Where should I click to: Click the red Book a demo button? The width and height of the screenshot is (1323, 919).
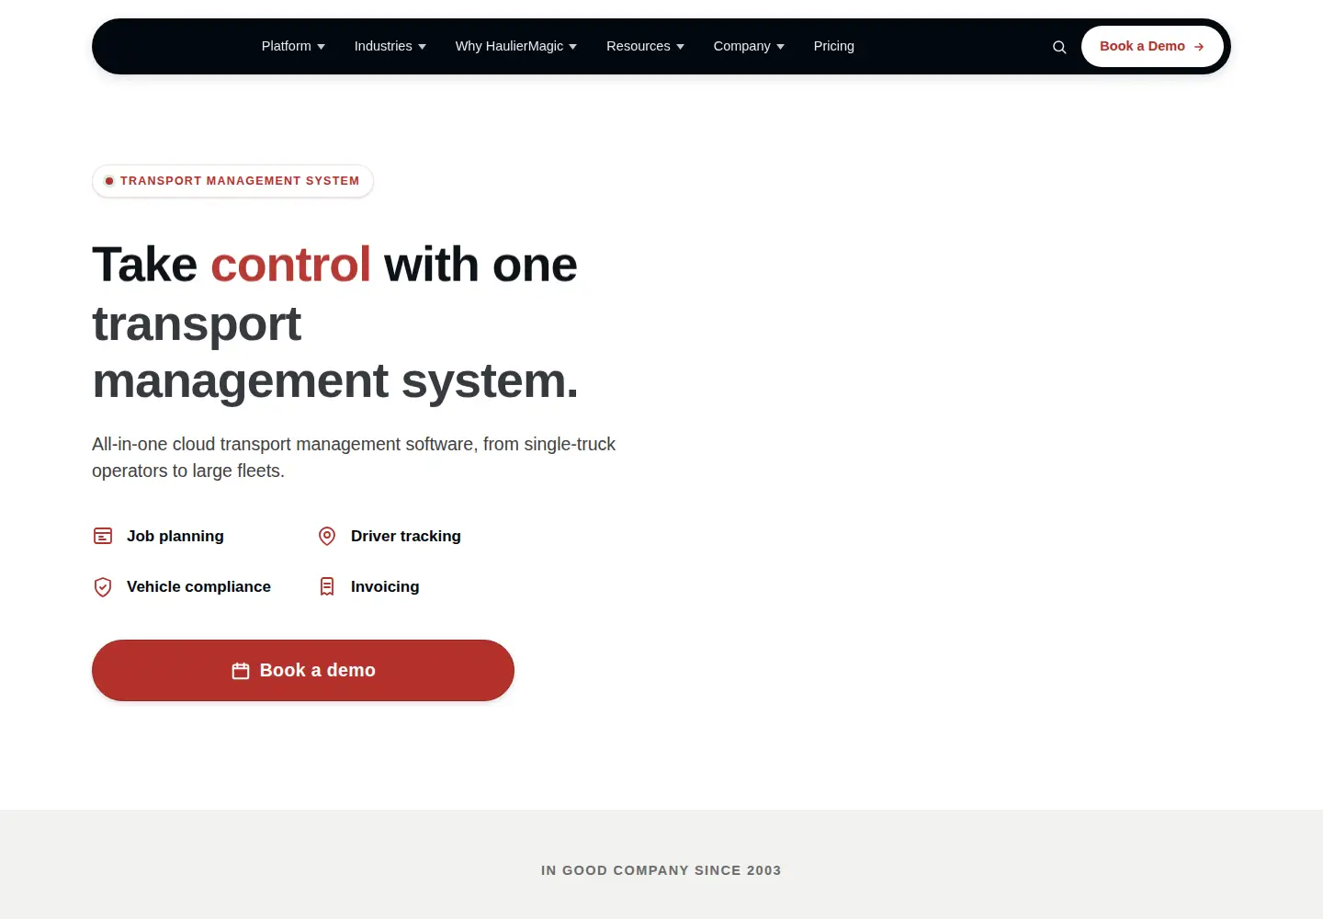point(303,670)
